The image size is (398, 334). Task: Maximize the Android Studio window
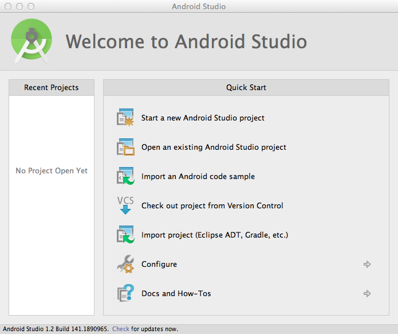coord(31,6)
